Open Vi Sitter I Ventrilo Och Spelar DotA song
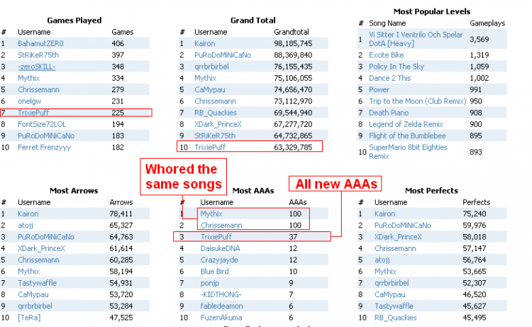This screenshot has height=327, width=532. click(x=416, y=39)
